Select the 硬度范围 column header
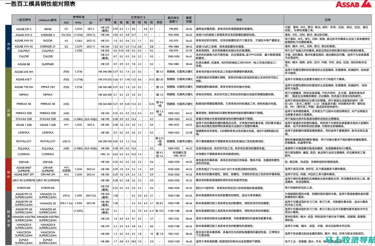The width and height of the screenshot is (375, 246). 189,20
